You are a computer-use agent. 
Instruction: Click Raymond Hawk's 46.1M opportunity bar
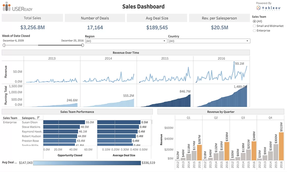click(x=61, y=132)
